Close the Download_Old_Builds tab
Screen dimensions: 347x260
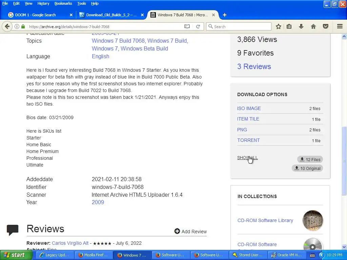[142, 15]
